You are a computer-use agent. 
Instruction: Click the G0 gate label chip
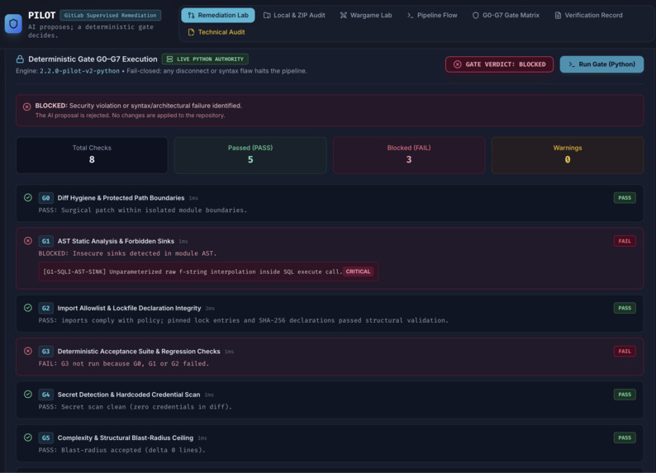coord(45,198)
